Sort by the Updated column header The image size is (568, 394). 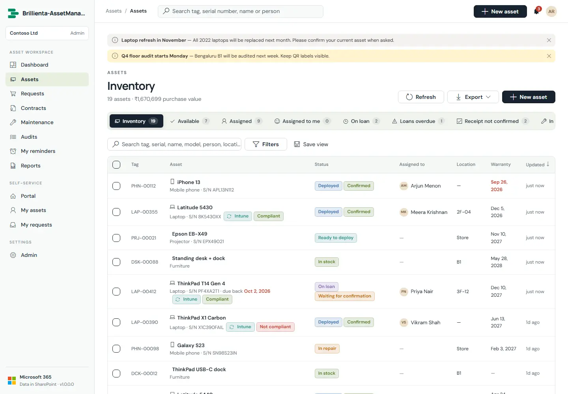pos(537,165)
